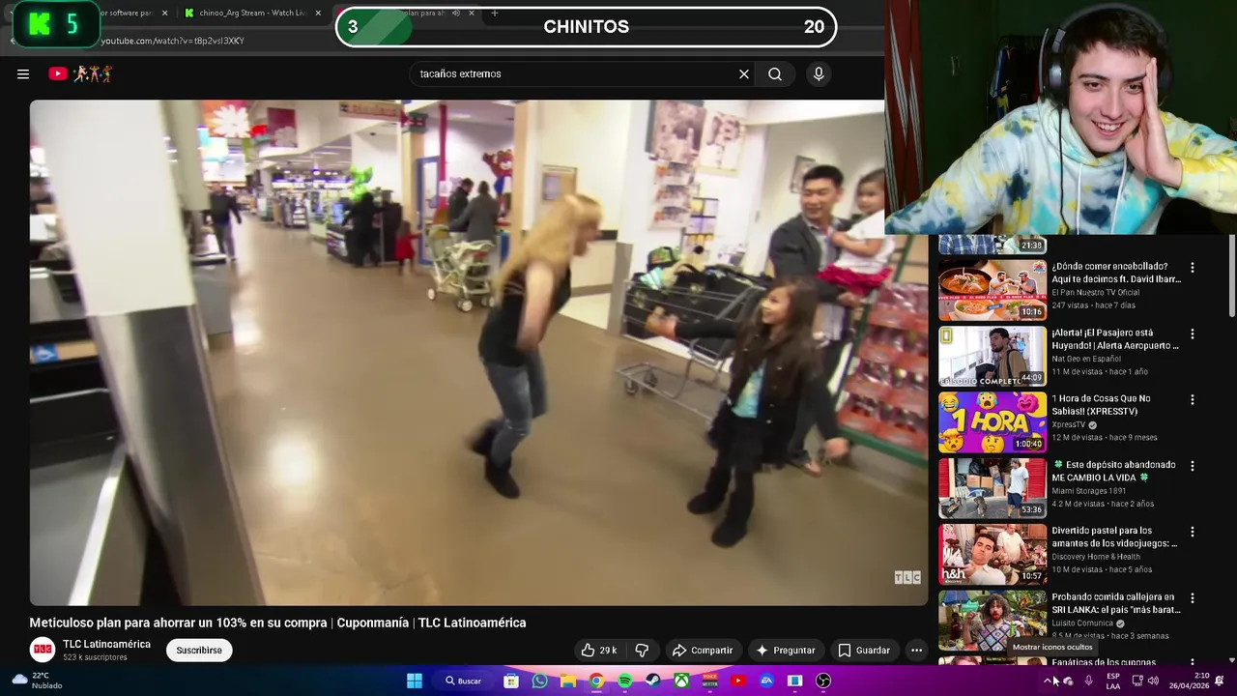Start voice search with the microphone
This screenshot has height=696, width=1237.
819,73
